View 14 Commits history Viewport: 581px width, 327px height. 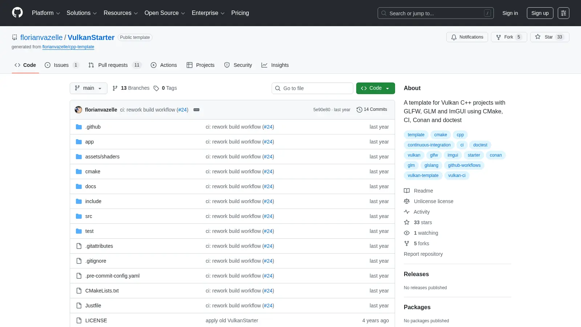click(372, 109)
